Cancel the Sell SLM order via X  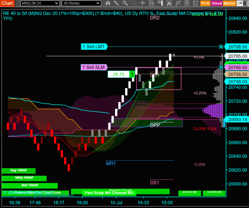tap(221, 67)
